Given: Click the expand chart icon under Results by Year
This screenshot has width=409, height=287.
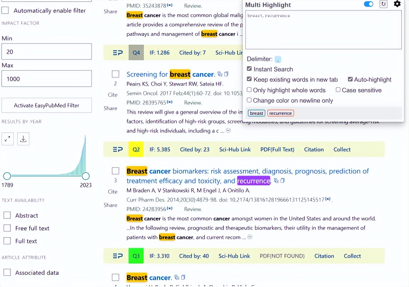Looking at the screenshot, I should (x=8, y=138).
